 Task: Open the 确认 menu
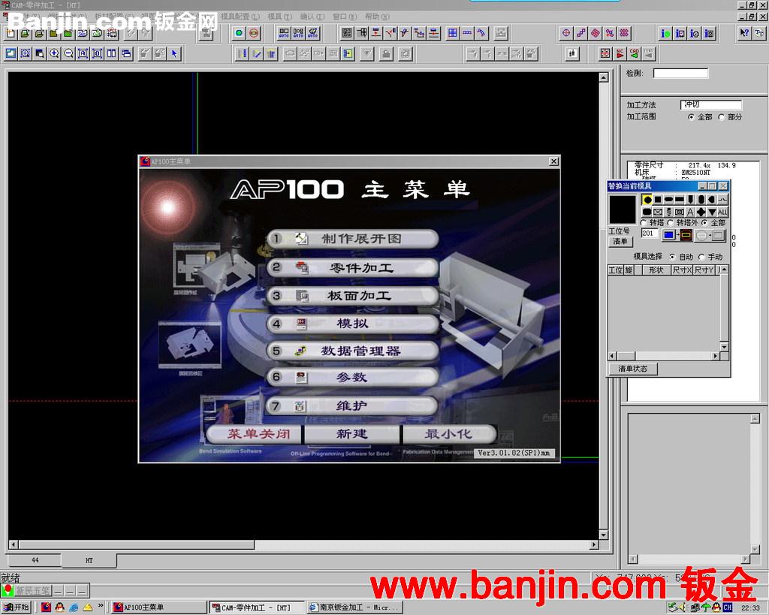pyautogui.click(x=312, y=17)
